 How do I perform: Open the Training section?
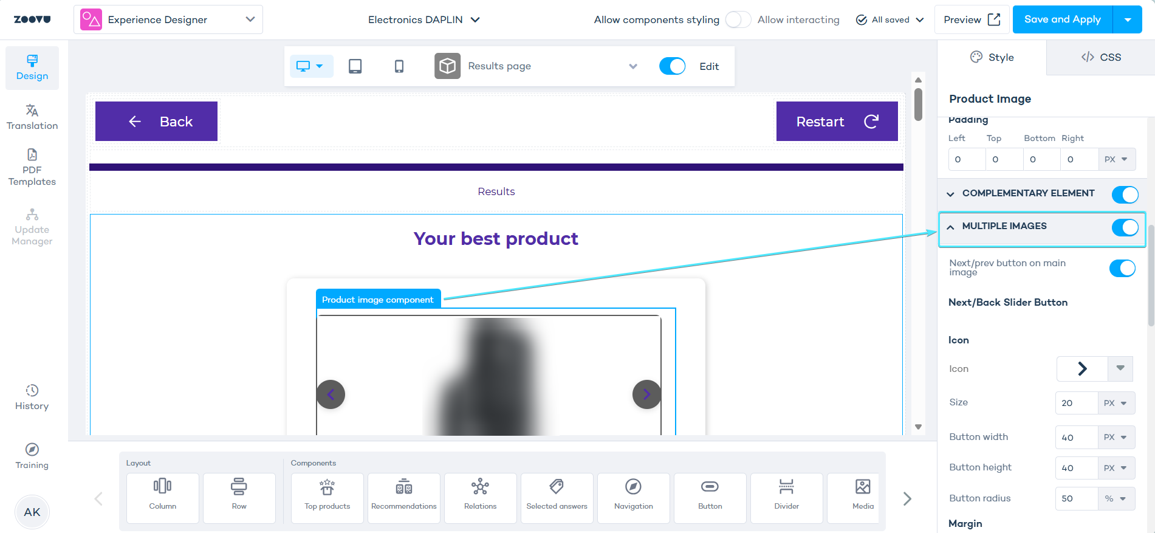click(x=32, y=456)
